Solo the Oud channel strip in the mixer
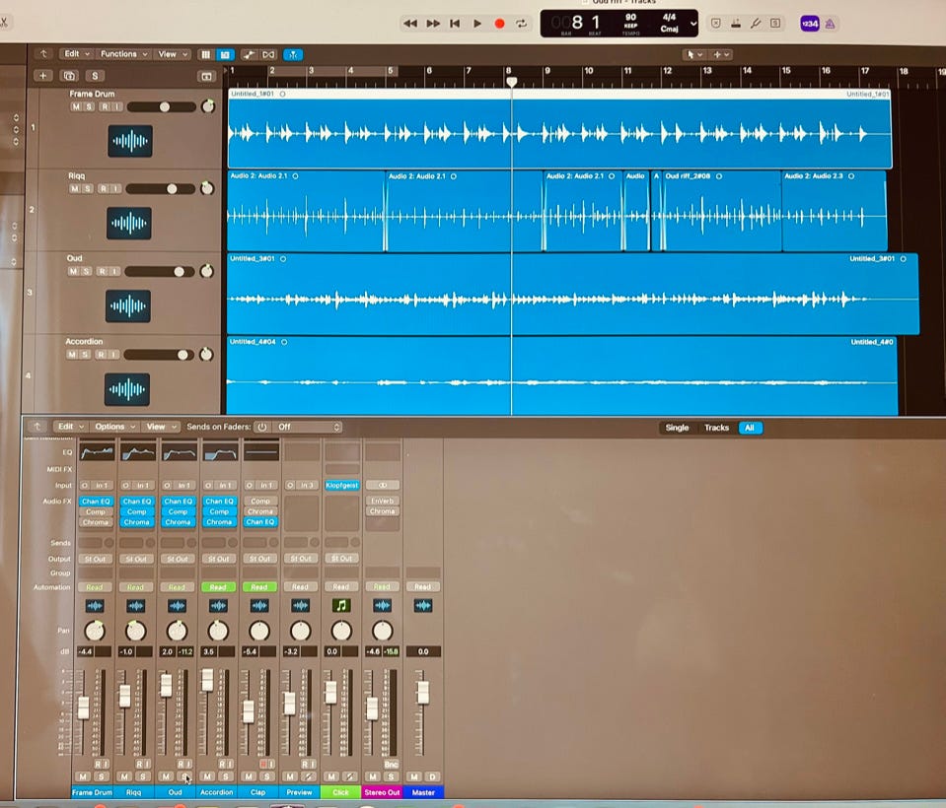Viewport: 946px width, 808px height. (184, 776)
